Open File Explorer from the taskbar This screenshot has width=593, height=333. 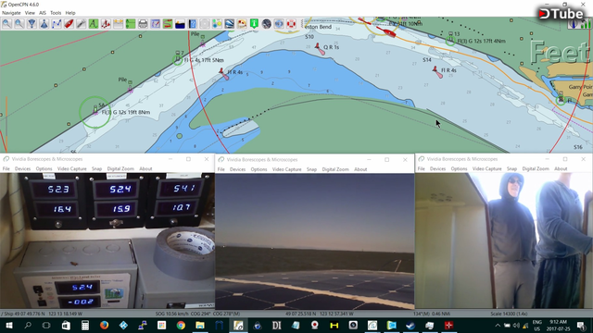[200, 325]
